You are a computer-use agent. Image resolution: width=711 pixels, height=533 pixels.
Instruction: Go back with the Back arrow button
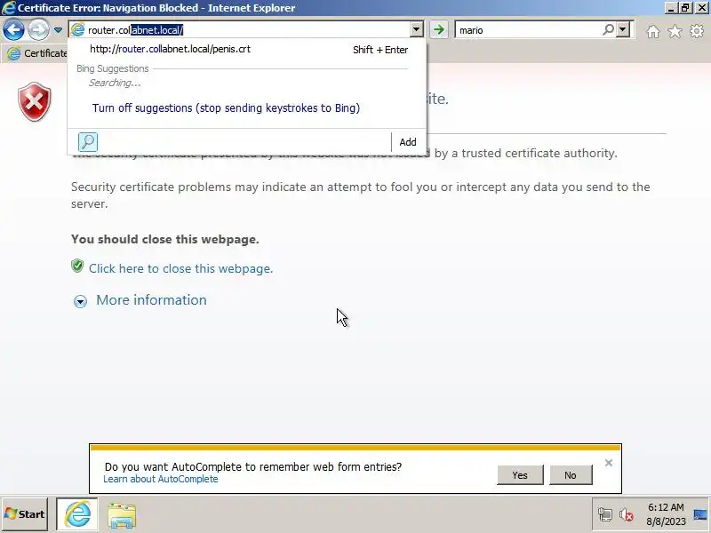(13, 30)
